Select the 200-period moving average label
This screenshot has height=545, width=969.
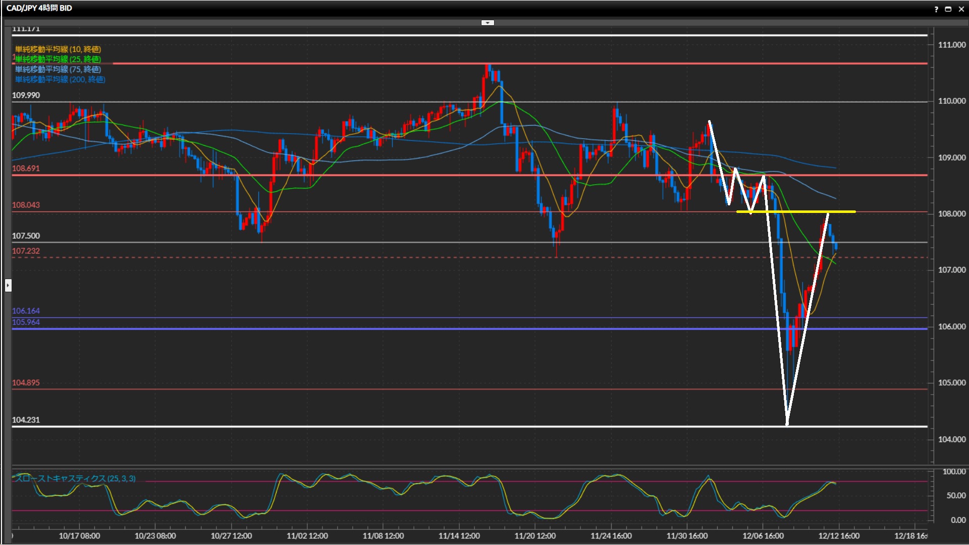point(60,79)
